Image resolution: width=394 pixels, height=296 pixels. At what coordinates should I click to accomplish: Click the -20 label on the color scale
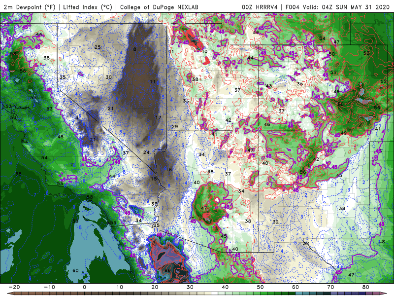point(14,287)
